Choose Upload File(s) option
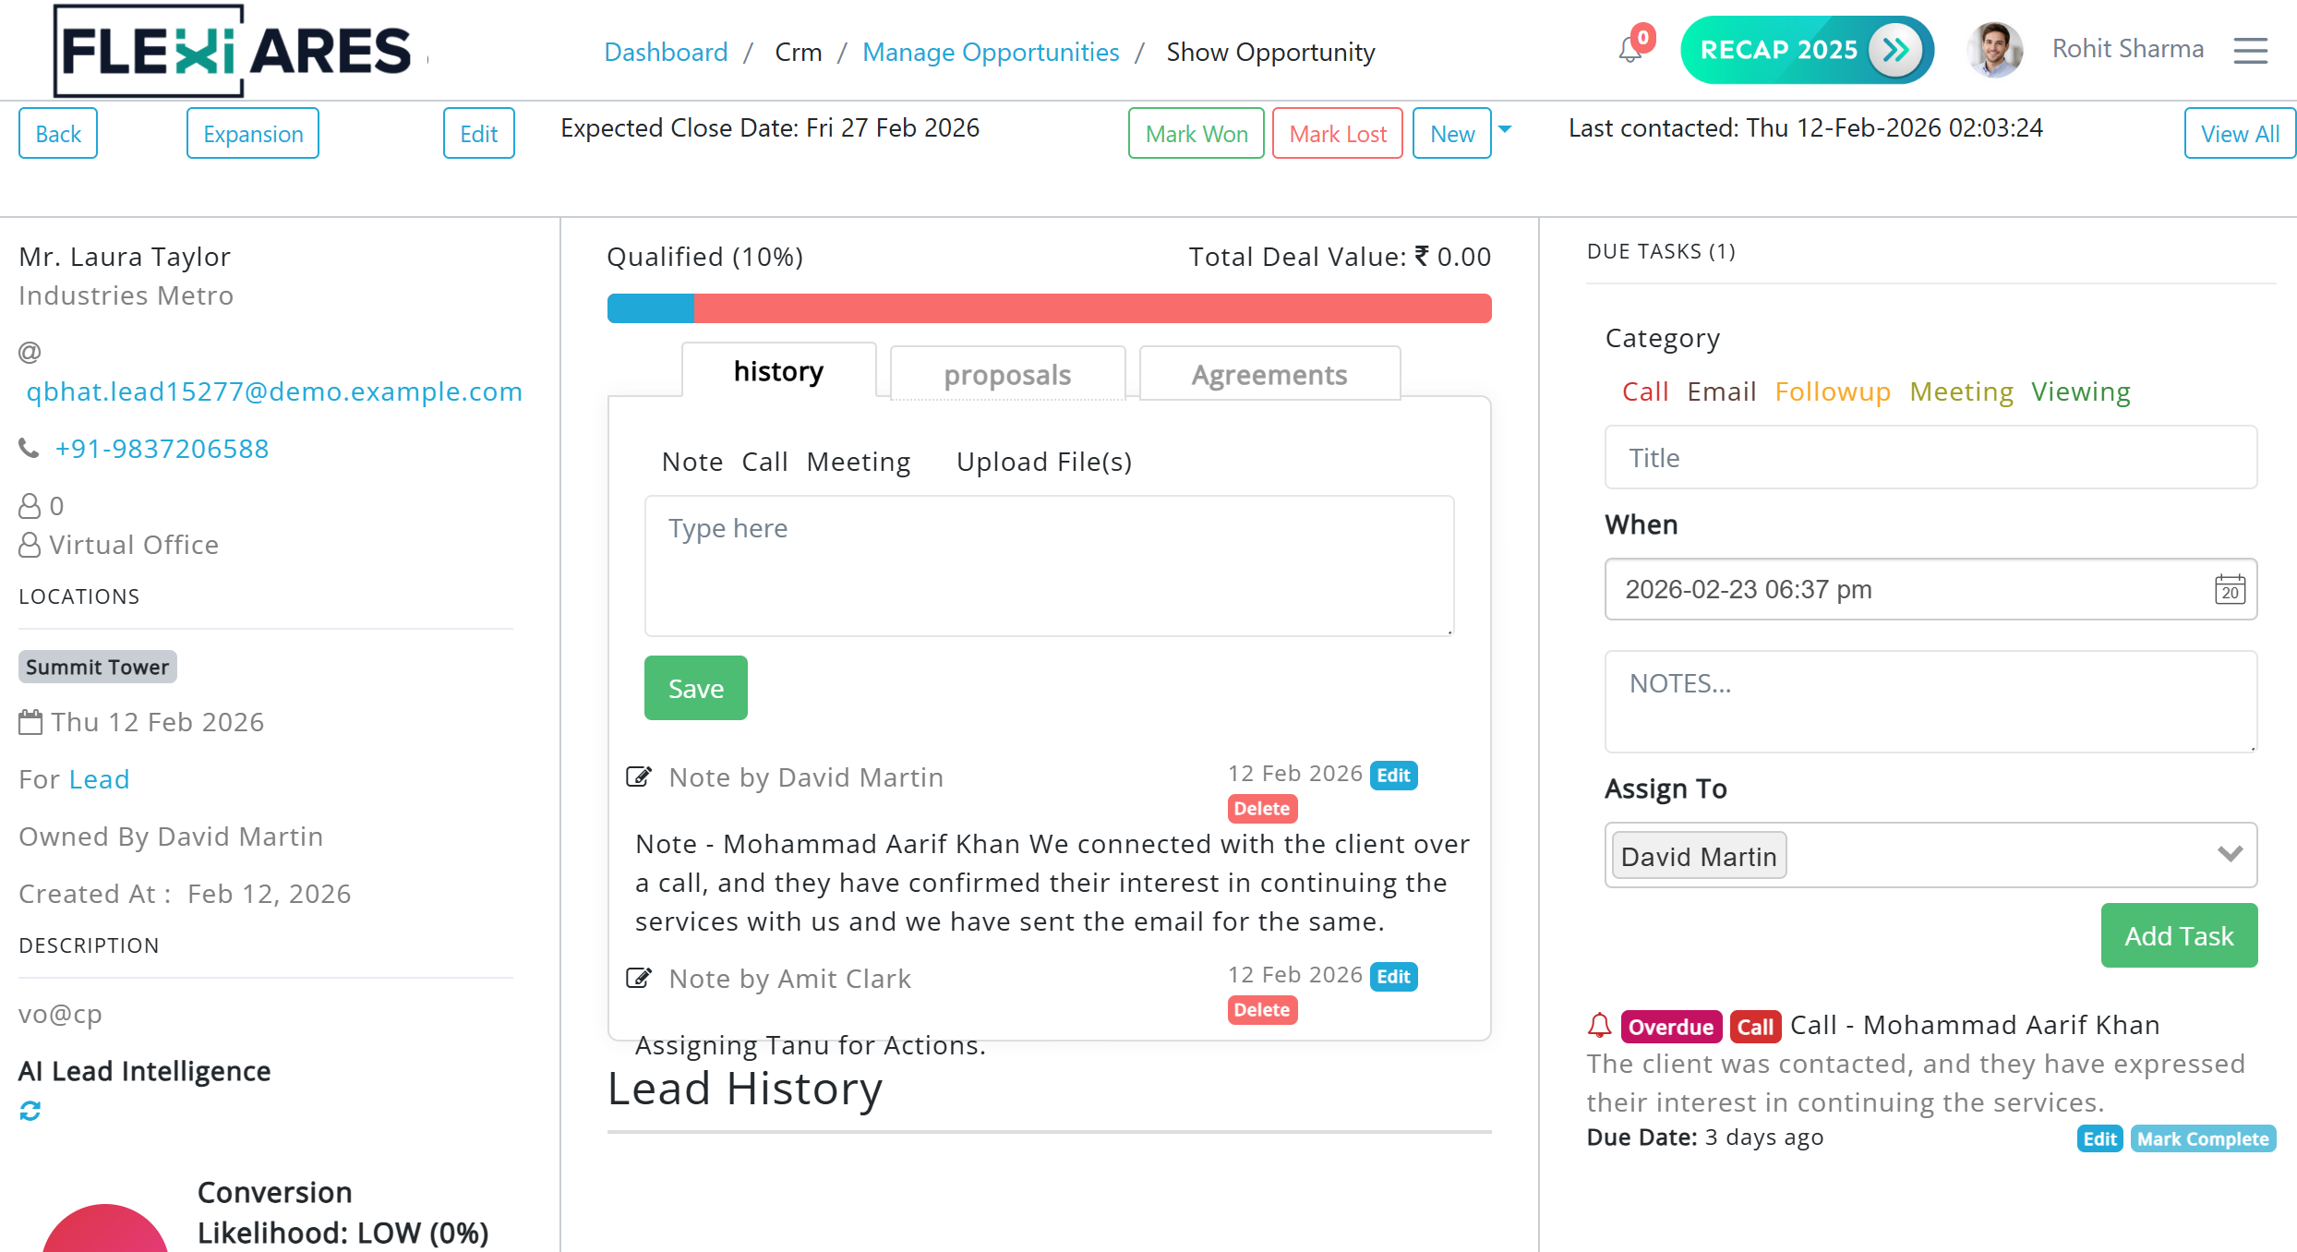The image size is (2297, 1252). pyautogui.click(x=1044, y=462)
